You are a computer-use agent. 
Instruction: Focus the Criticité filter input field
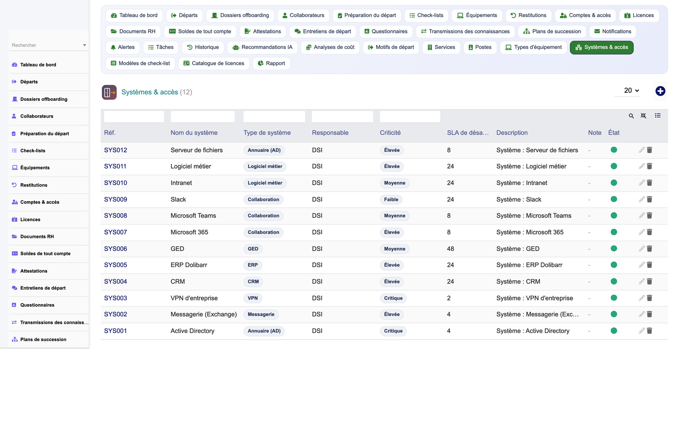point(410,117)
